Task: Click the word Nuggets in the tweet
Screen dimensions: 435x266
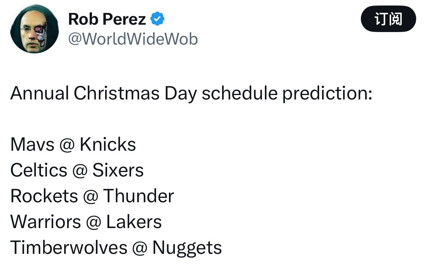Action: (187, 248)
